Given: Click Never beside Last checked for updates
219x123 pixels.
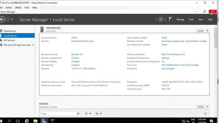Looking at the screenshot, I should (164, 45).
